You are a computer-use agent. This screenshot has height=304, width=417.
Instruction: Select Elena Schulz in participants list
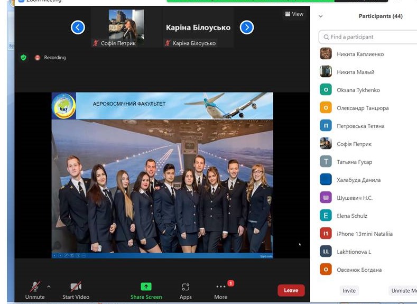tap(352, 216)
